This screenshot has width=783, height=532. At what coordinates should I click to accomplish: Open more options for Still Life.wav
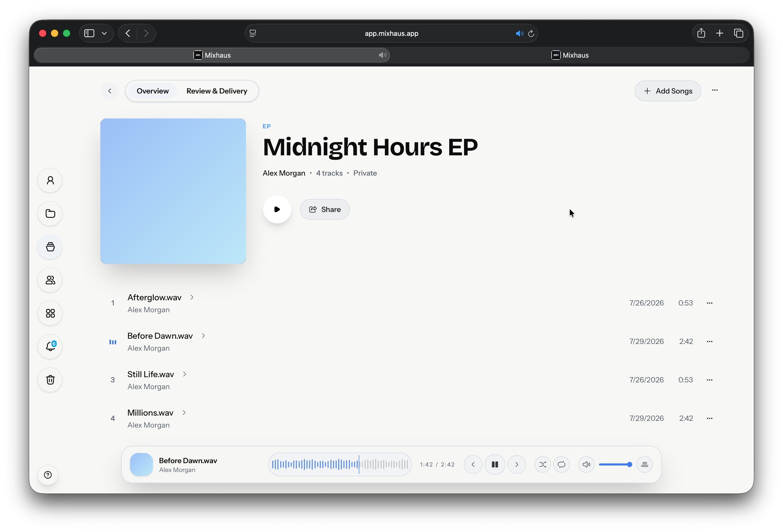pyautogui.click(x=709, y=380)
